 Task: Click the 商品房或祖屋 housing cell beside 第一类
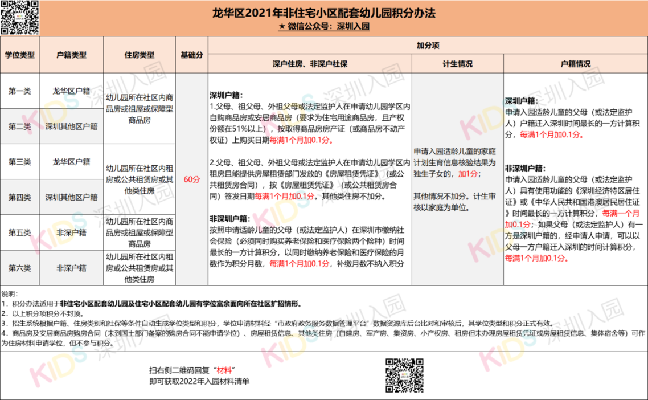click(x=140, y=109)
